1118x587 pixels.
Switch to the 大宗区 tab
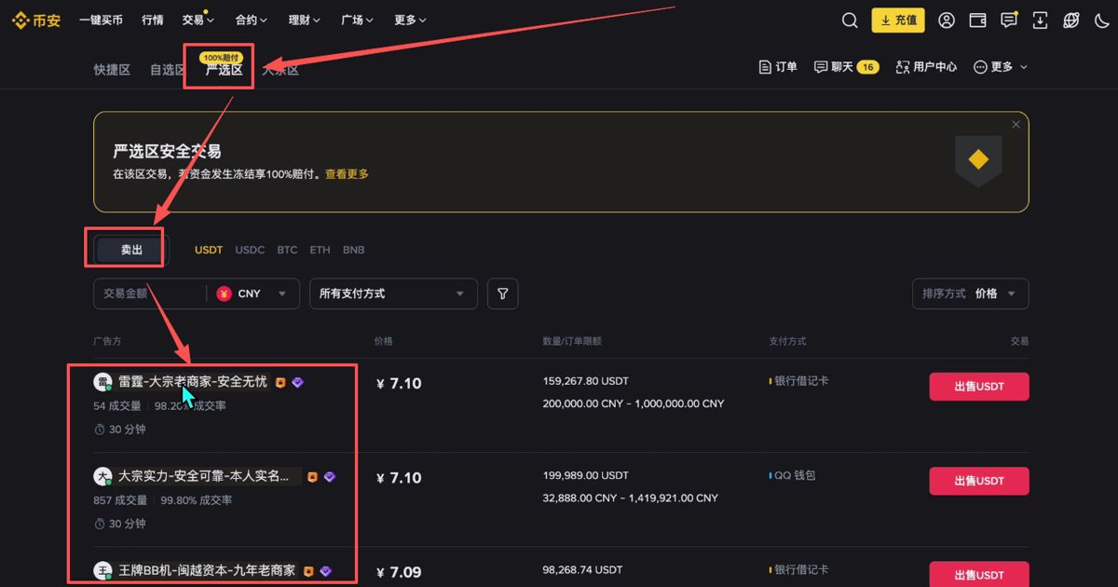click(x=279, y=68)
